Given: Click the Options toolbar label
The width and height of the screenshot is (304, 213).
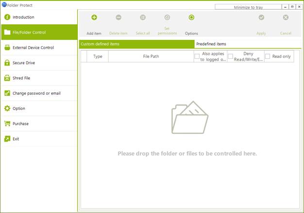Looking at the screenshot, I should click(191, 34).
